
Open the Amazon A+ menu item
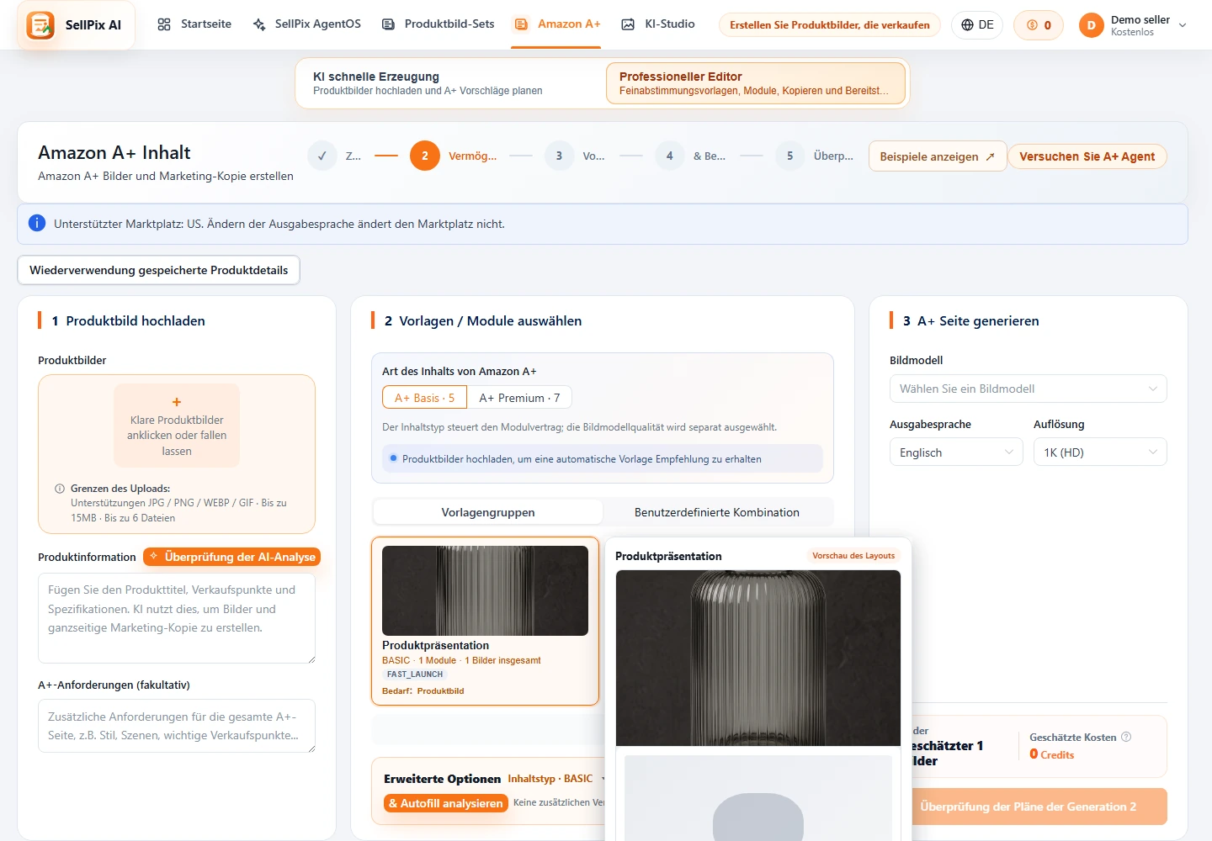coord(557,24)
